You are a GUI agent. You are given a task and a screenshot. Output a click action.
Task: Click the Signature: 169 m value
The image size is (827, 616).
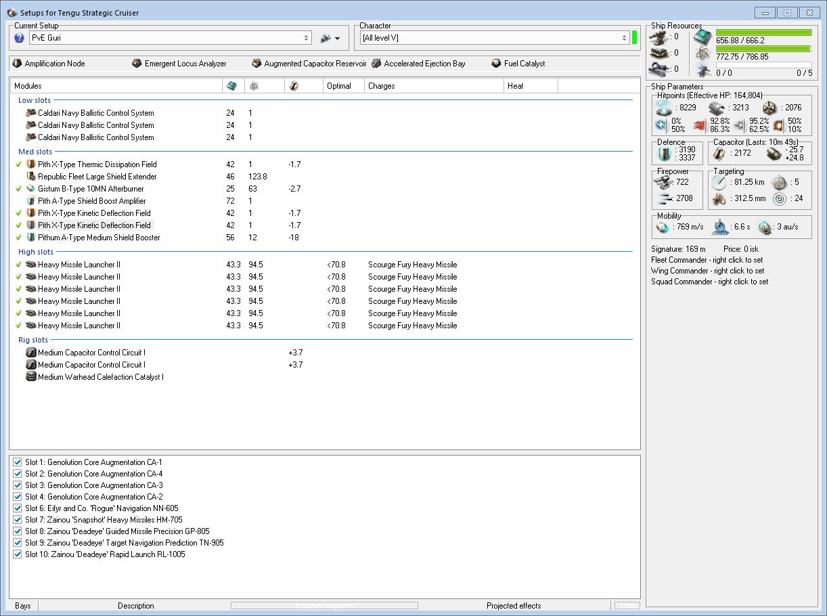(x=678, y=249)
